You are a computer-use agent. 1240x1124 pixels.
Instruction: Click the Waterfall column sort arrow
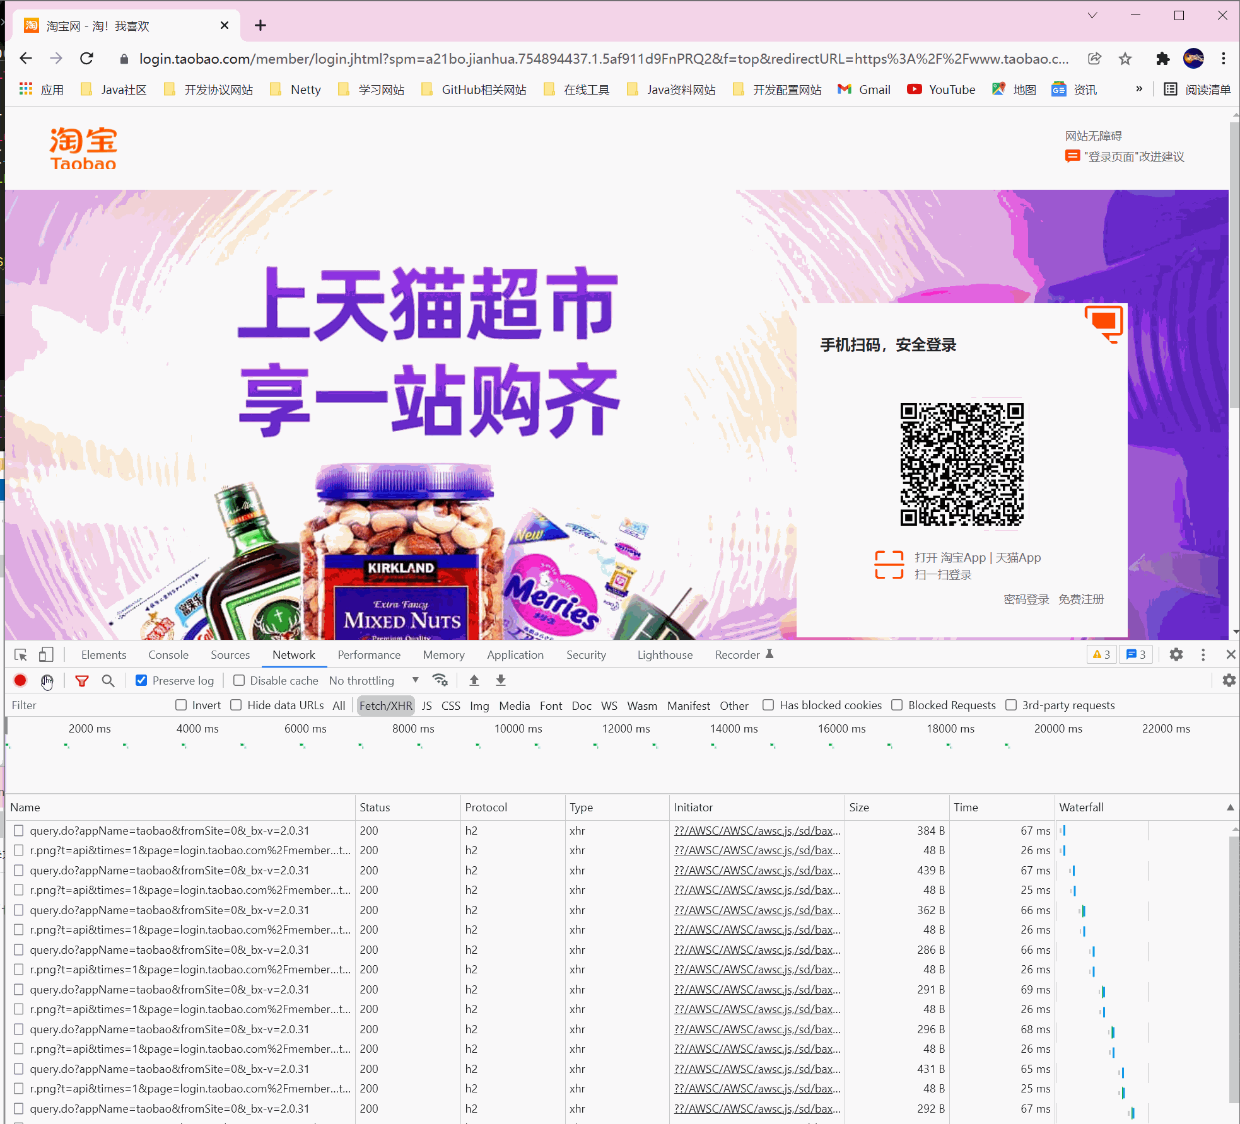pyautogui.click(x=1230, y=807)
